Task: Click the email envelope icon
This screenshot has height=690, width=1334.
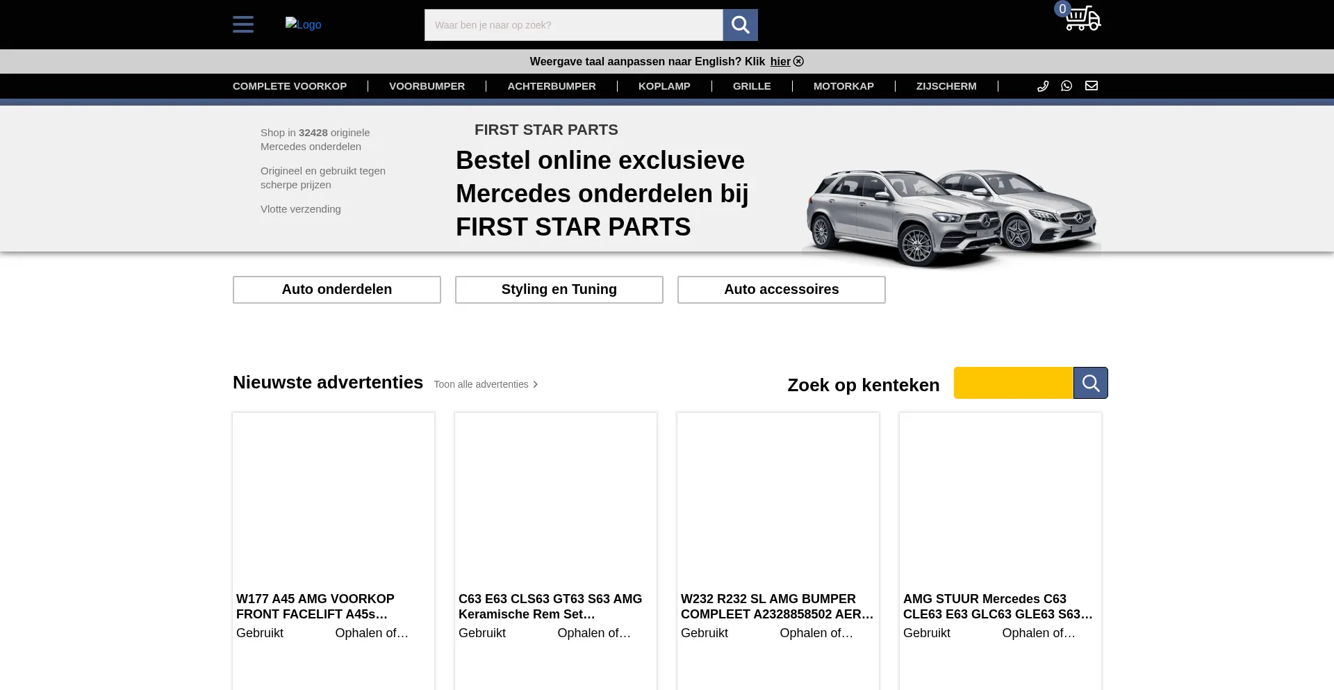Action: click(1092, 86)
